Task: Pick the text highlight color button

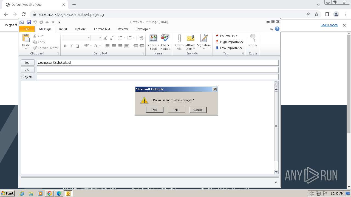Action: [x=86, y=46]
